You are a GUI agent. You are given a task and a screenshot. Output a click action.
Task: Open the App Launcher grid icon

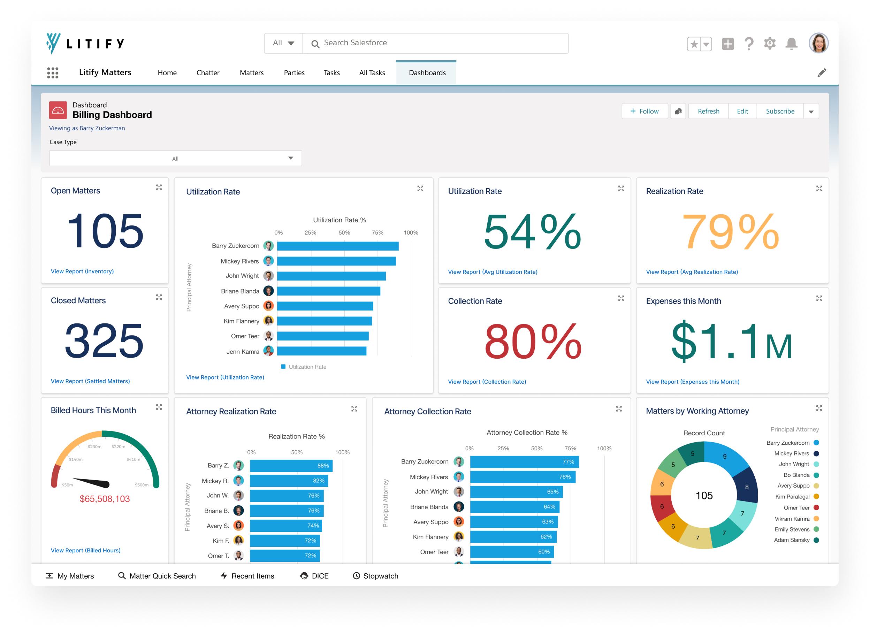pos(53,73)
